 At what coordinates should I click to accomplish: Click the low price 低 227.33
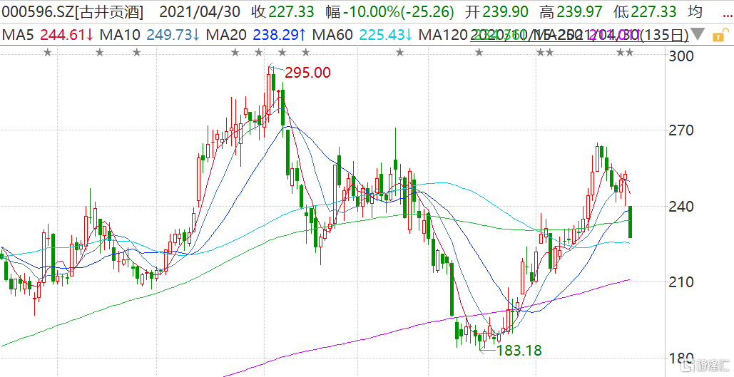coord(645,12)
